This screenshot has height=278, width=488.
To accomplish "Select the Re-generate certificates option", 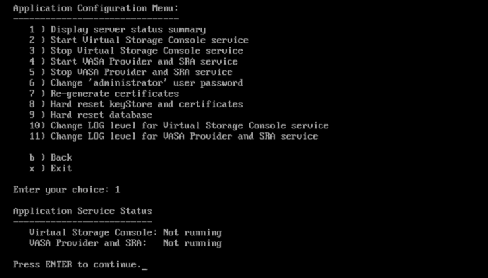I will (104, 94).
